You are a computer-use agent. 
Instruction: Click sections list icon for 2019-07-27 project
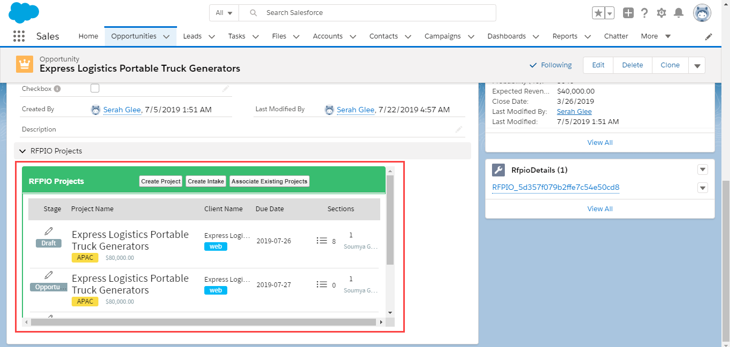click(322, 284)
